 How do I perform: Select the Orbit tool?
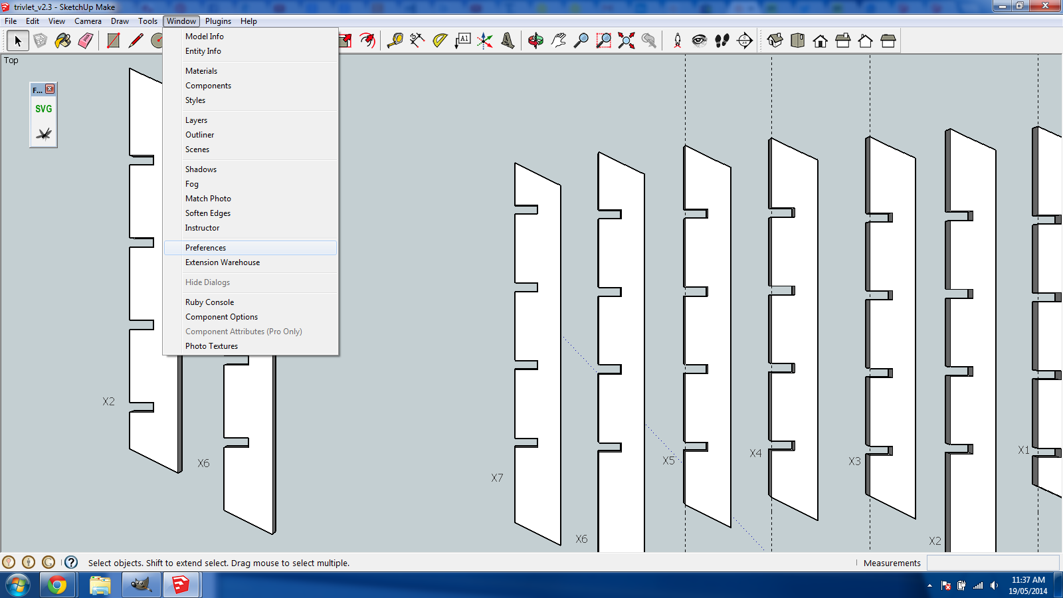pyautogui.click(x=535, y=41)
